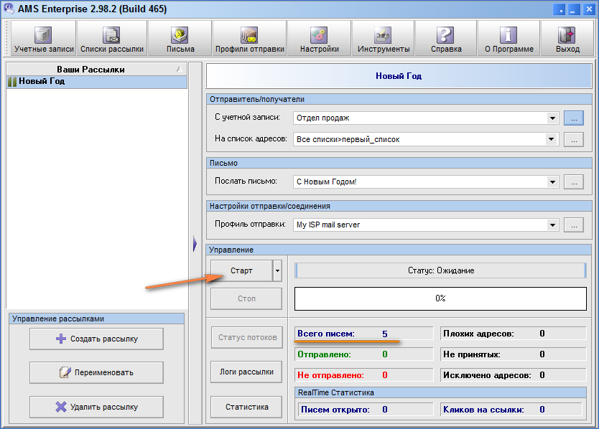Click Не отправлено counter
The image size is (599, 429).
click(x=364, y=375)
